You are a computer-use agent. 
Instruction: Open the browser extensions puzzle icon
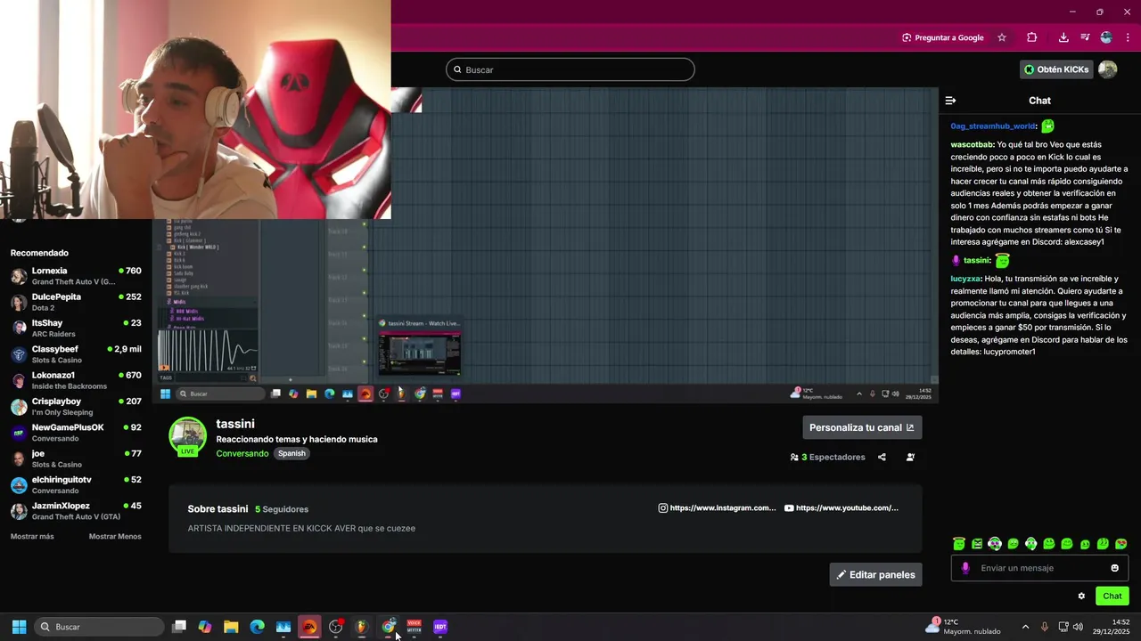click(1031, 37)
